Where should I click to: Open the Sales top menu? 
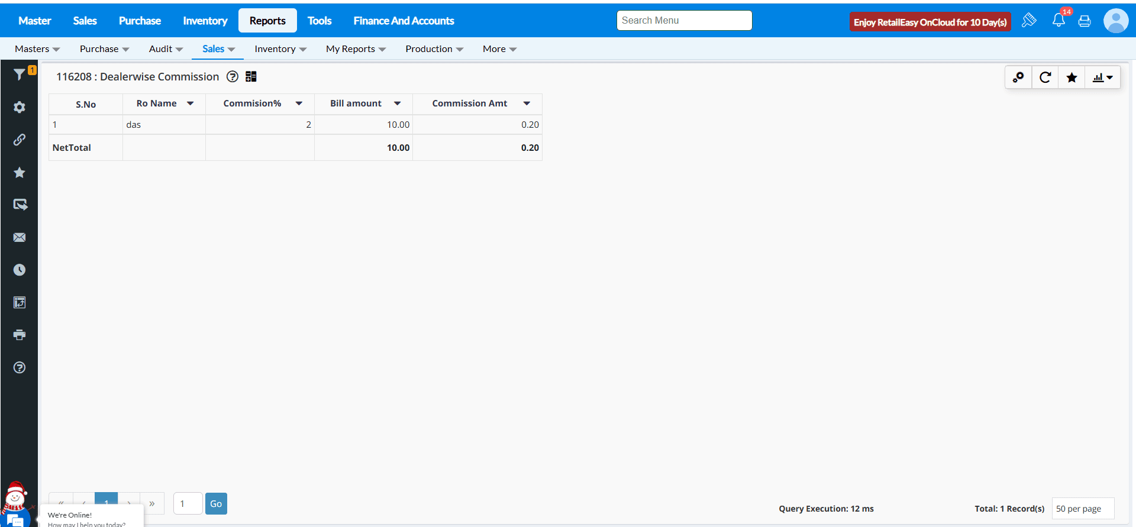(85, 21)
